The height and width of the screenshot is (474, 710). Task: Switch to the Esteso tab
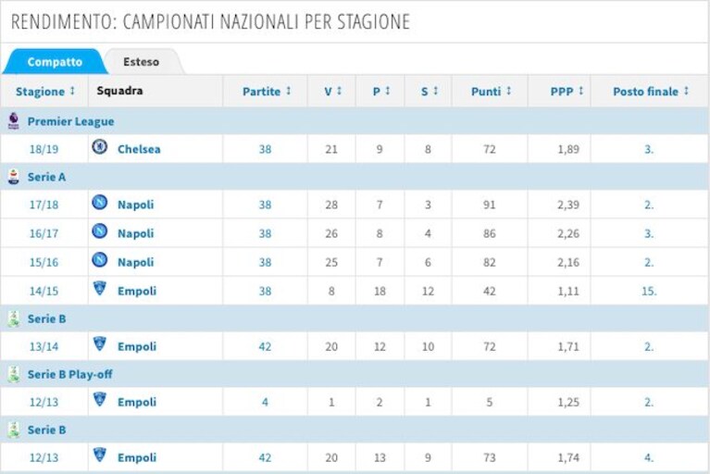click(142, 62)
